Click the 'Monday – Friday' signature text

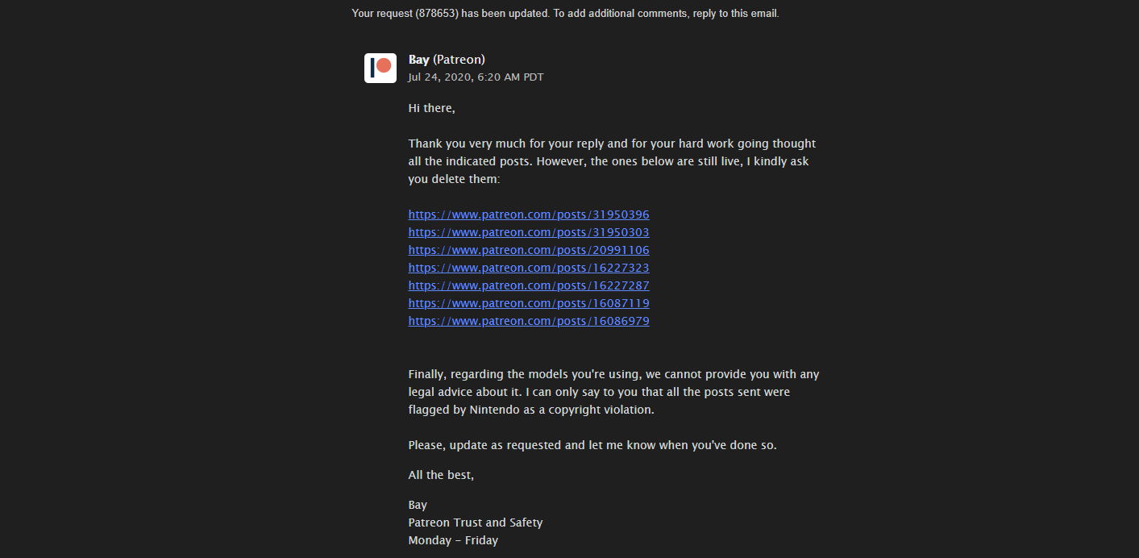click(453, 540)
